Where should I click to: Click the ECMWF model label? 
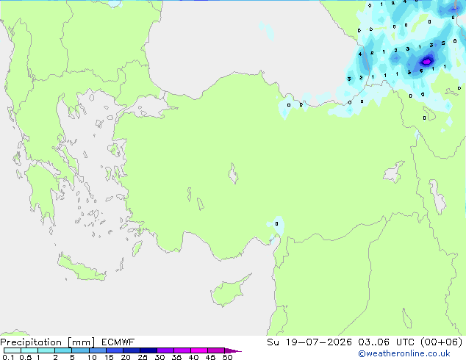point(118,342)
